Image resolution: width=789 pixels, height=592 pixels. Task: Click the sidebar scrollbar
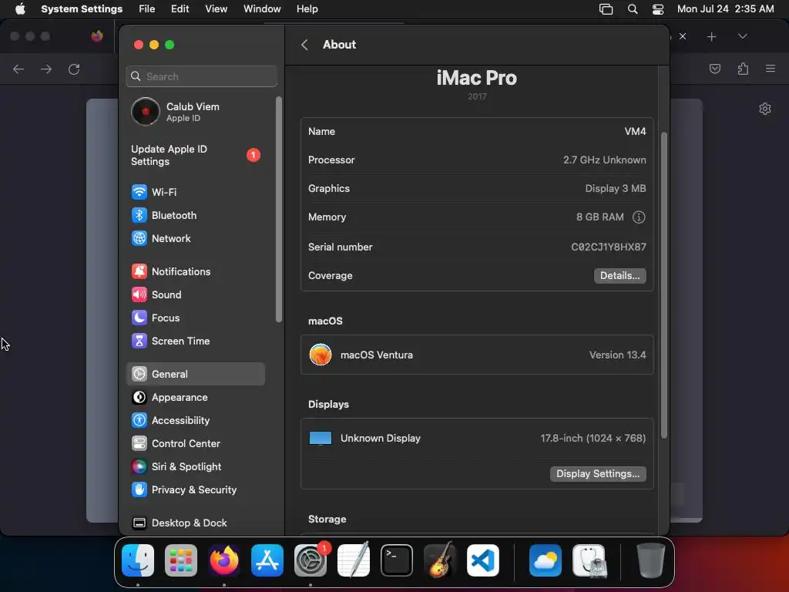tap(279, 209)
